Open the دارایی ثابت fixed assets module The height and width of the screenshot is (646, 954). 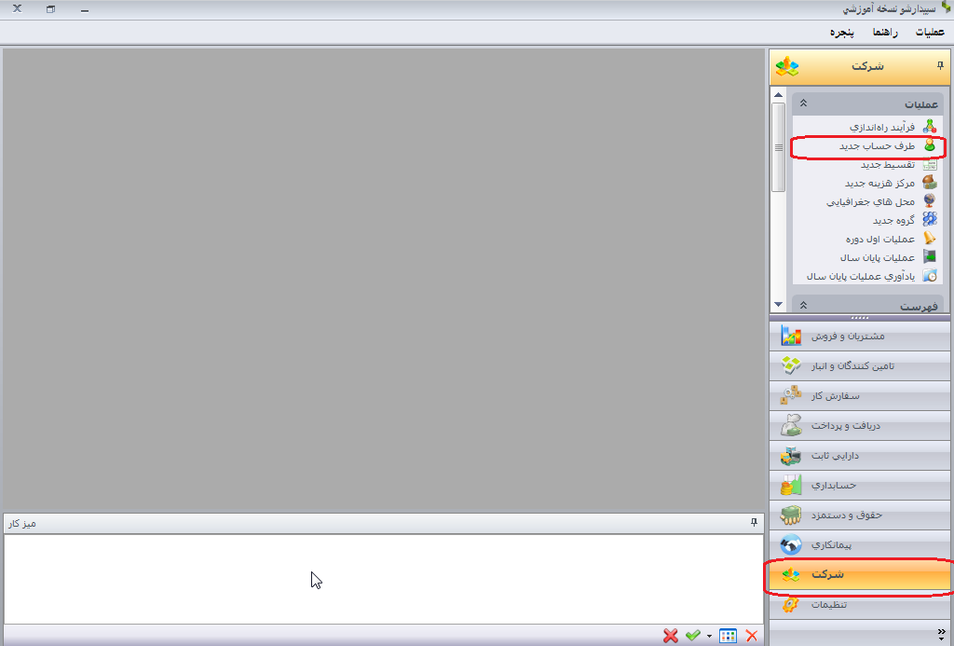point(860,456)
